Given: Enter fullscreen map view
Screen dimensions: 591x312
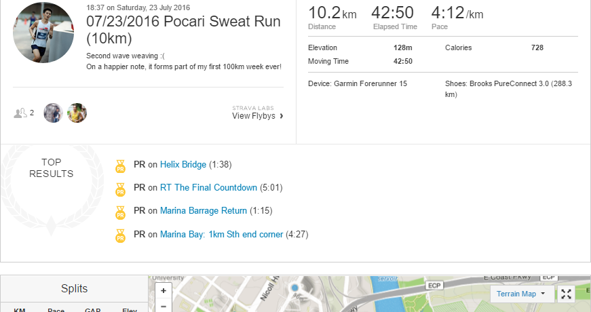Looking at the screenshot, I should point(566,294).
